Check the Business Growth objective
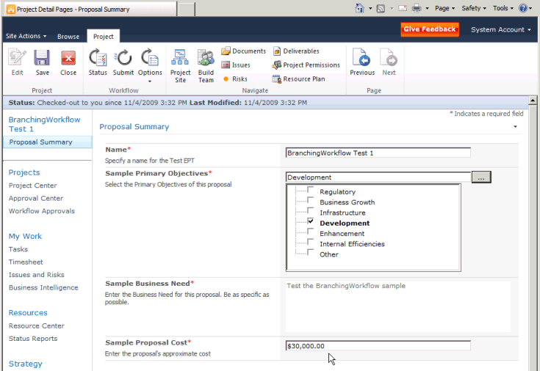This screenshot has height=371, width=540. [311, 200]
